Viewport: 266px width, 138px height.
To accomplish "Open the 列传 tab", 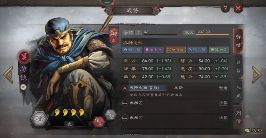I will (x=238, y=117).
